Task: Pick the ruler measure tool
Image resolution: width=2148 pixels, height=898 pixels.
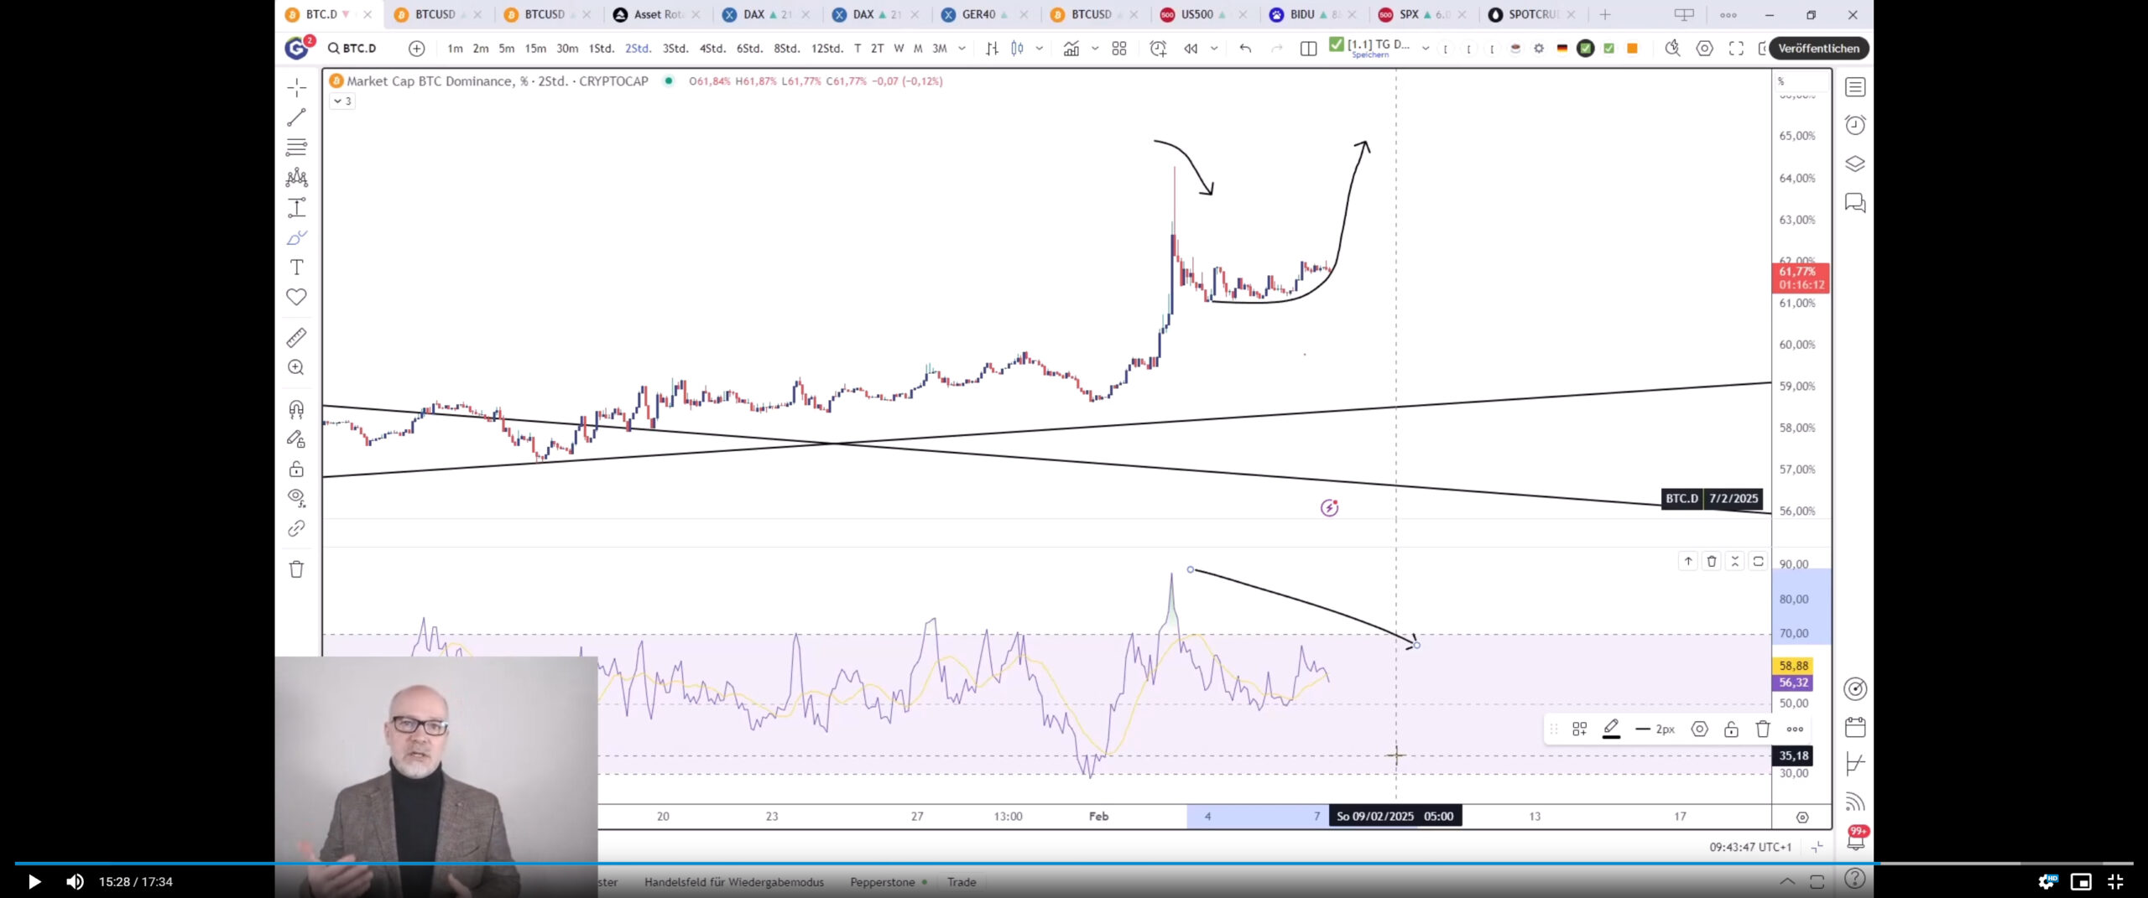Action: point(296,338)
